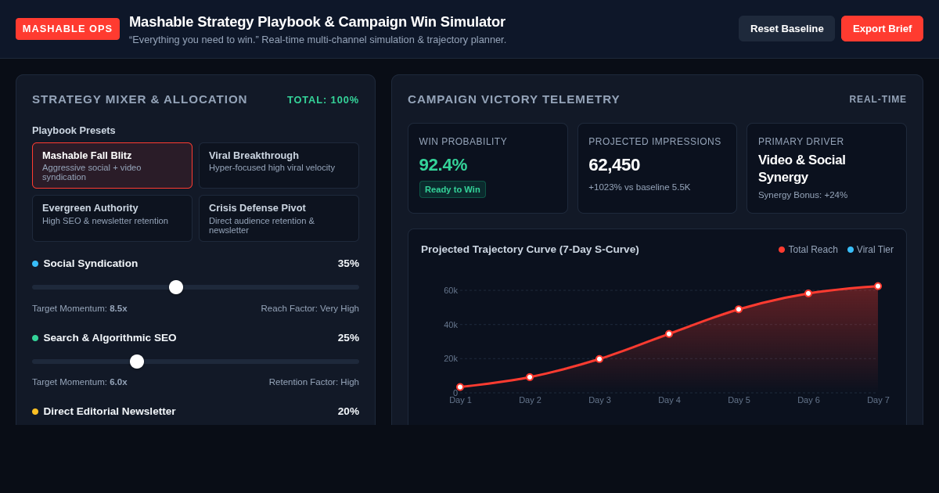This screenshot has width=939, height=493.
Task: Click the Day 7 data point on chart
Action: tap(878, 286)
